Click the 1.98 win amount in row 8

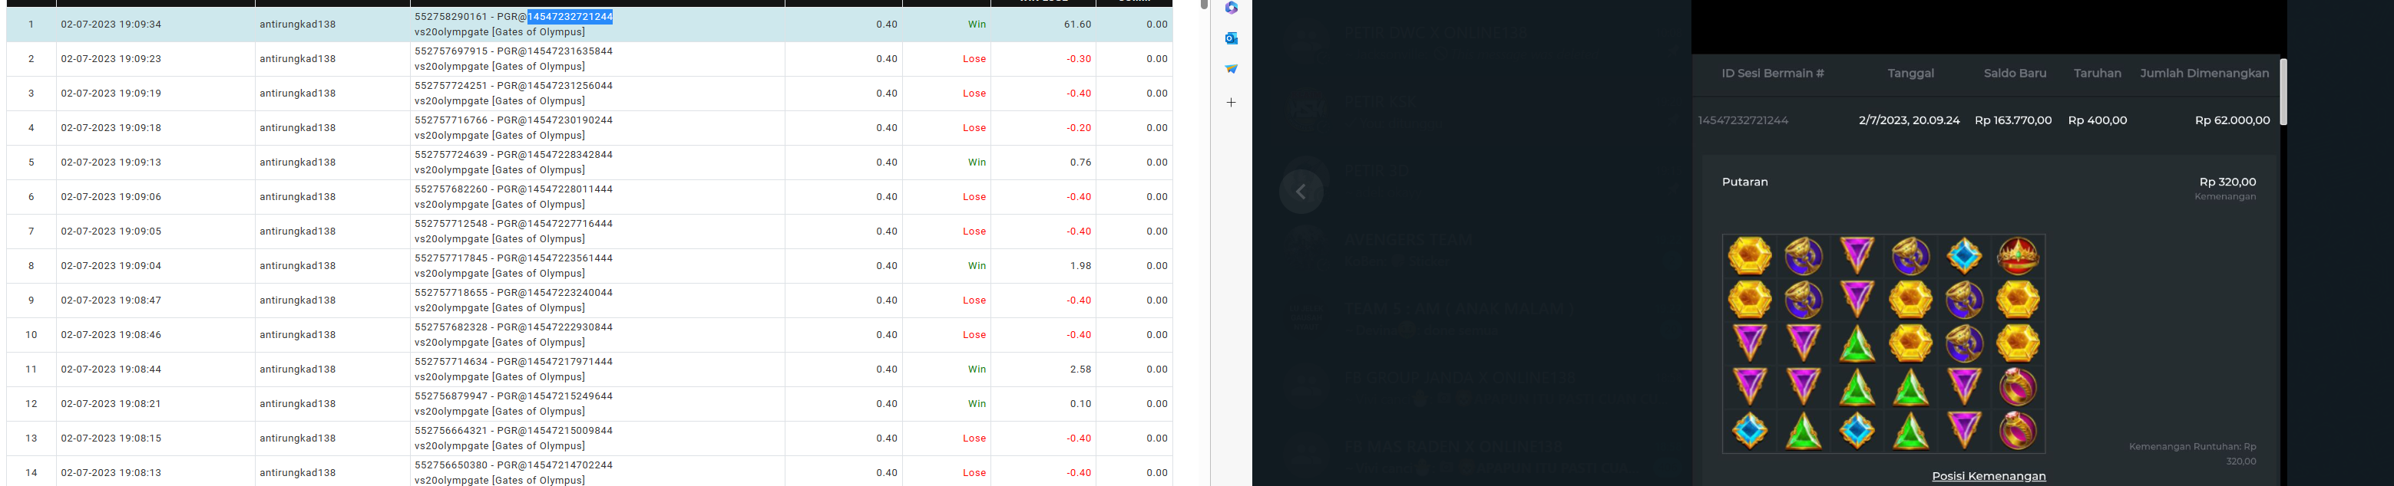1080,266
